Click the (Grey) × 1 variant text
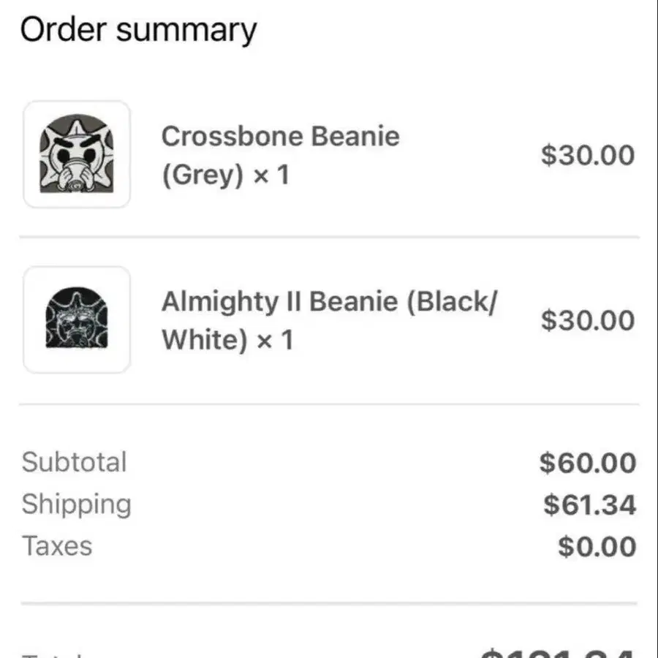This screenshot has height=658, width=658. click(225, 176)
